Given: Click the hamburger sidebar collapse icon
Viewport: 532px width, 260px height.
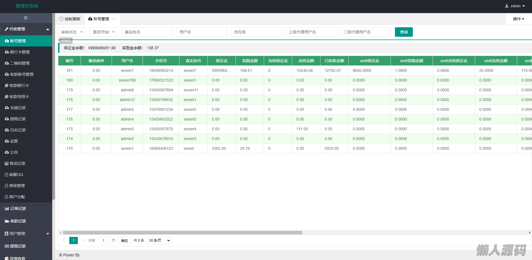Looking at the screenshot, I should (x=26, y=18).
